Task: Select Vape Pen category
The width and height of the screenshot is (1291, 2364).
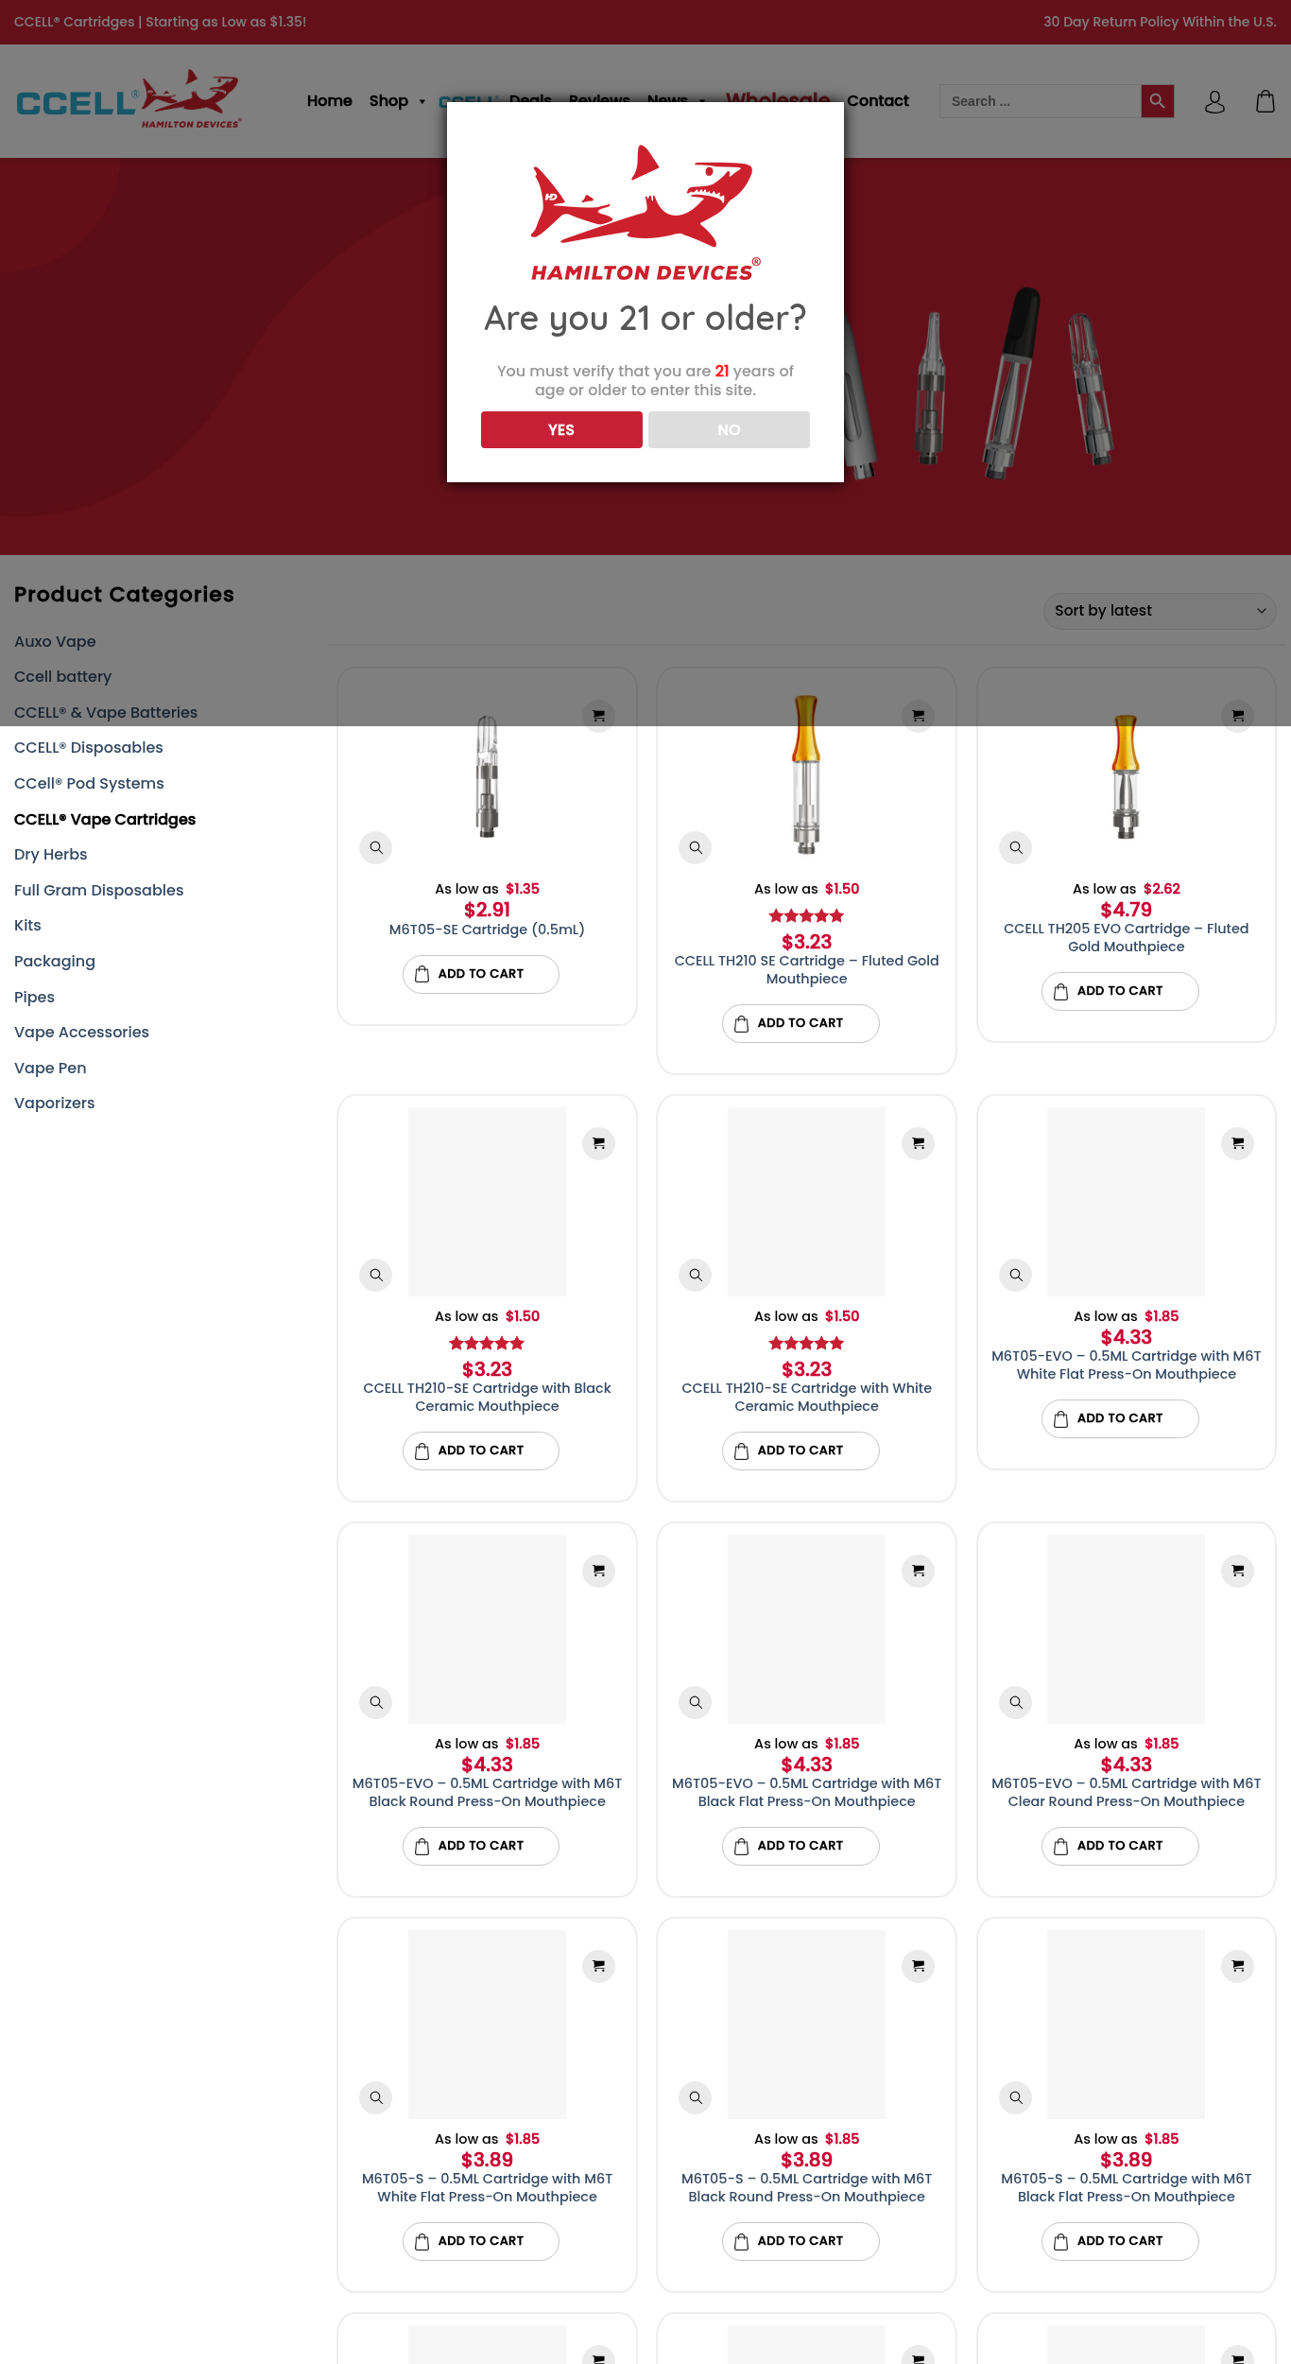Action: coord(50,1068)
